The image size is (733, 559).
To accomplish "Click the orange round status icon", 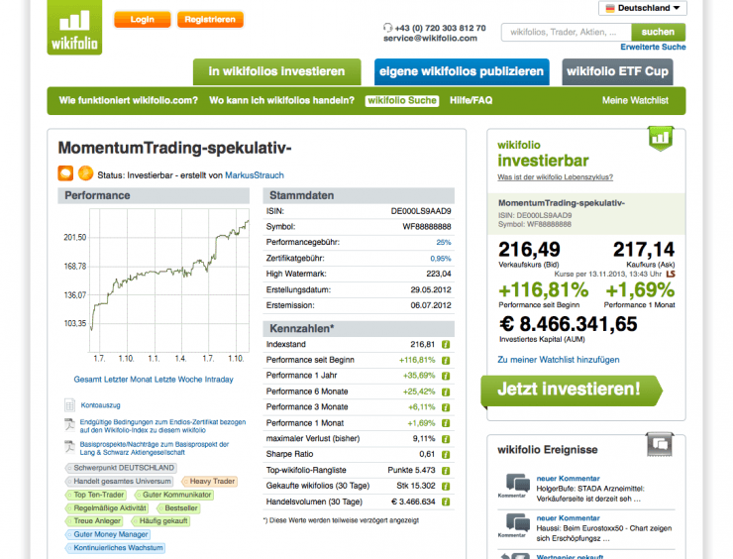I will pyautogui.click(x=85, y=173).
